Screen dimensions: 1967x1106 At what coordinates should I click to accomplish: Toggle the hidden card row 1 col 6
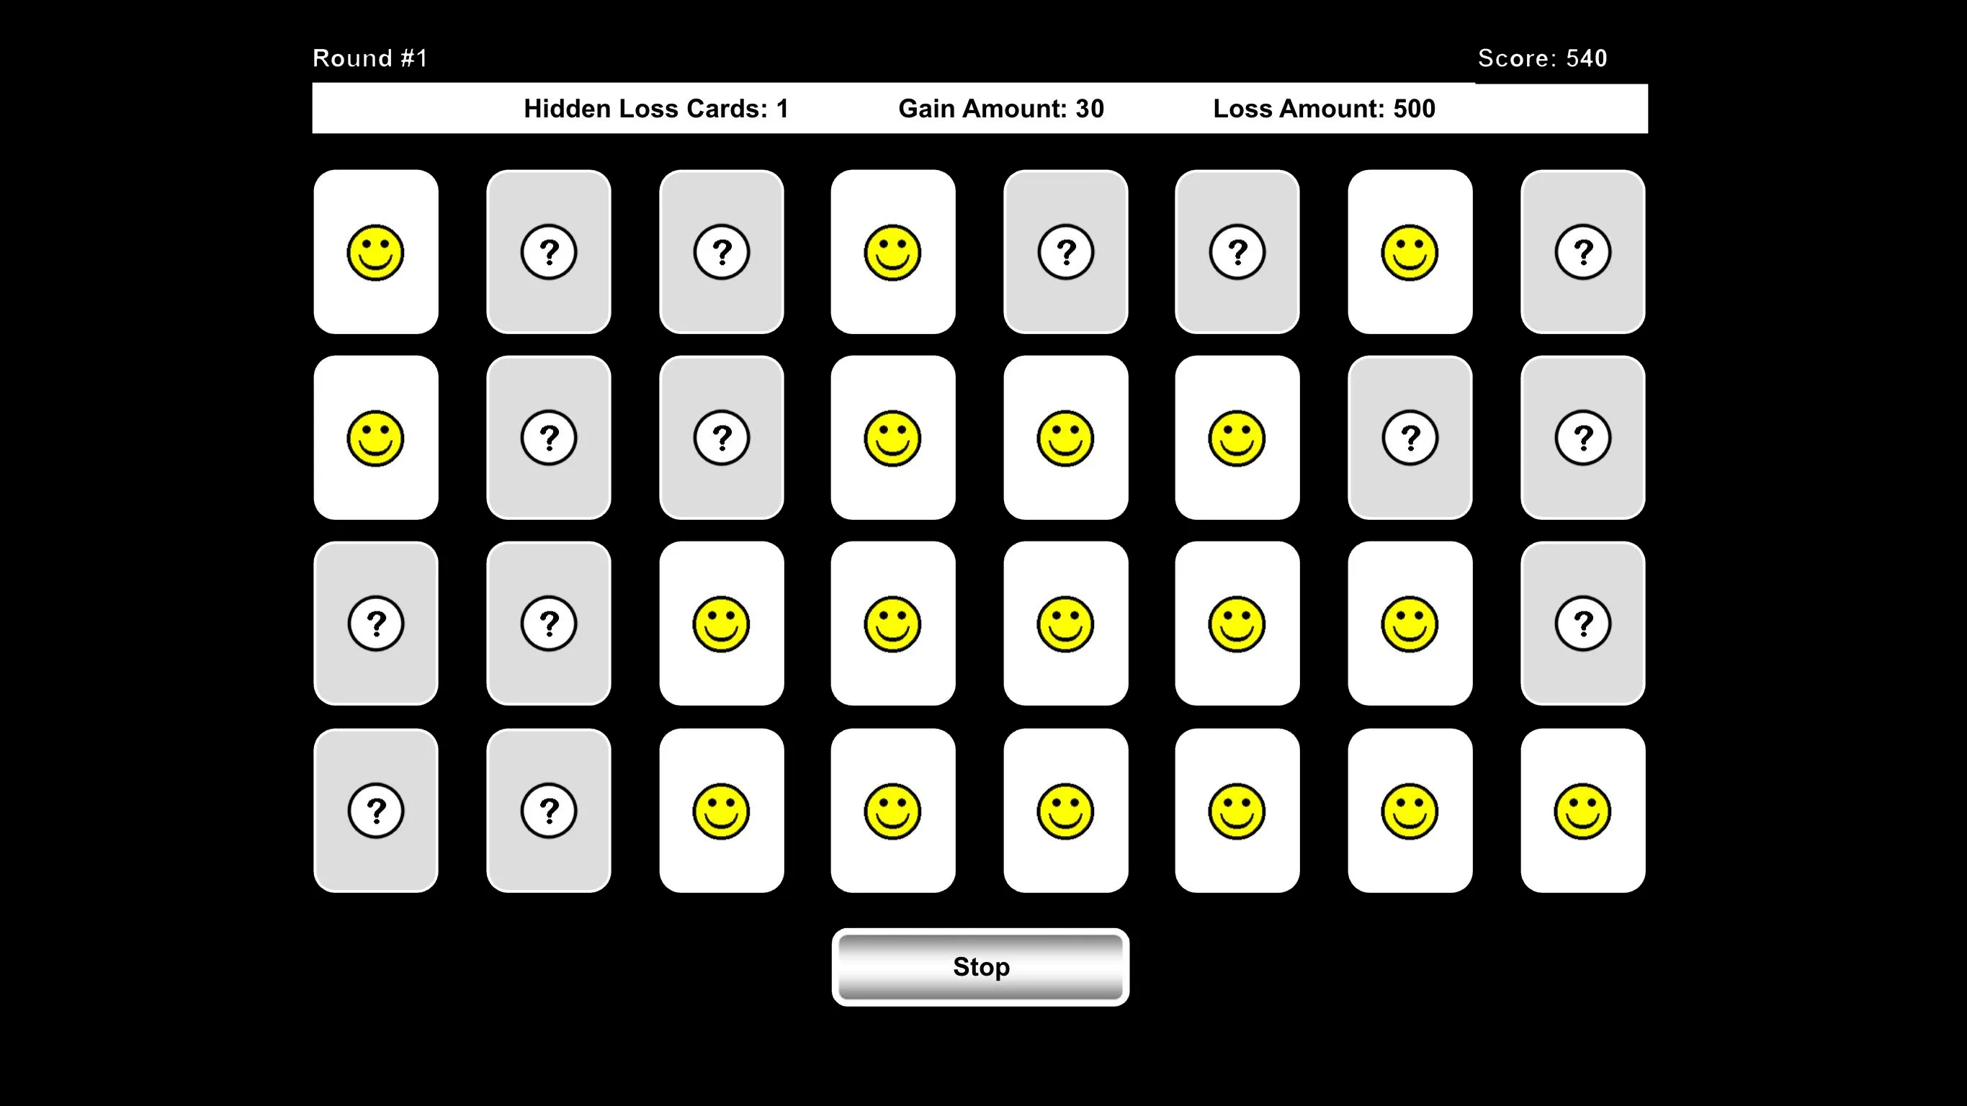pyautogui.click(x=1237, y=251)
